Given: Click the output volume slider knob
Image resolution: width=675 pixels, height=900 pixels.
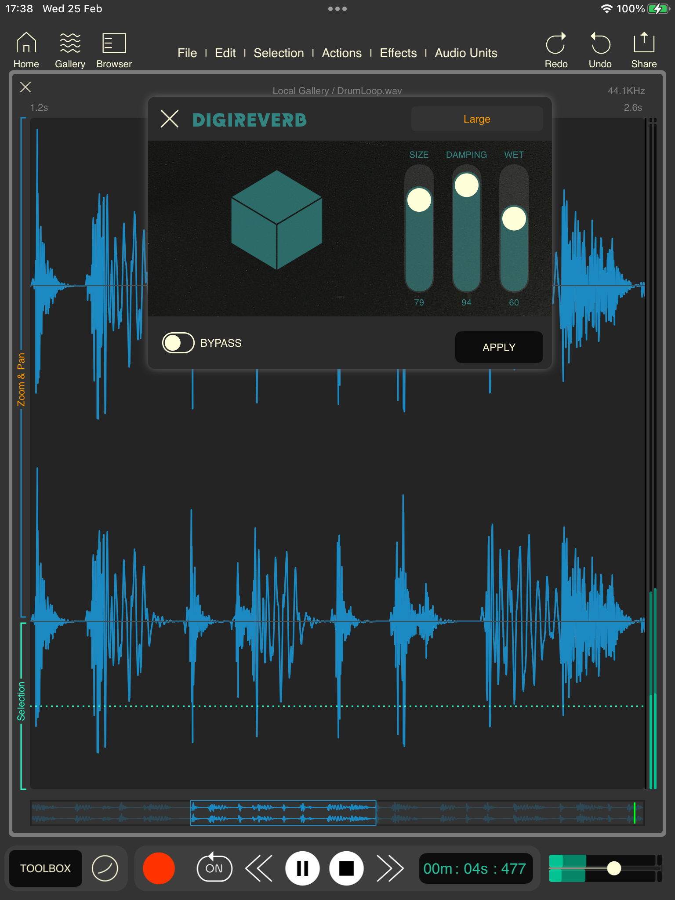Looking at the screenshot, I should pos(614,868).
